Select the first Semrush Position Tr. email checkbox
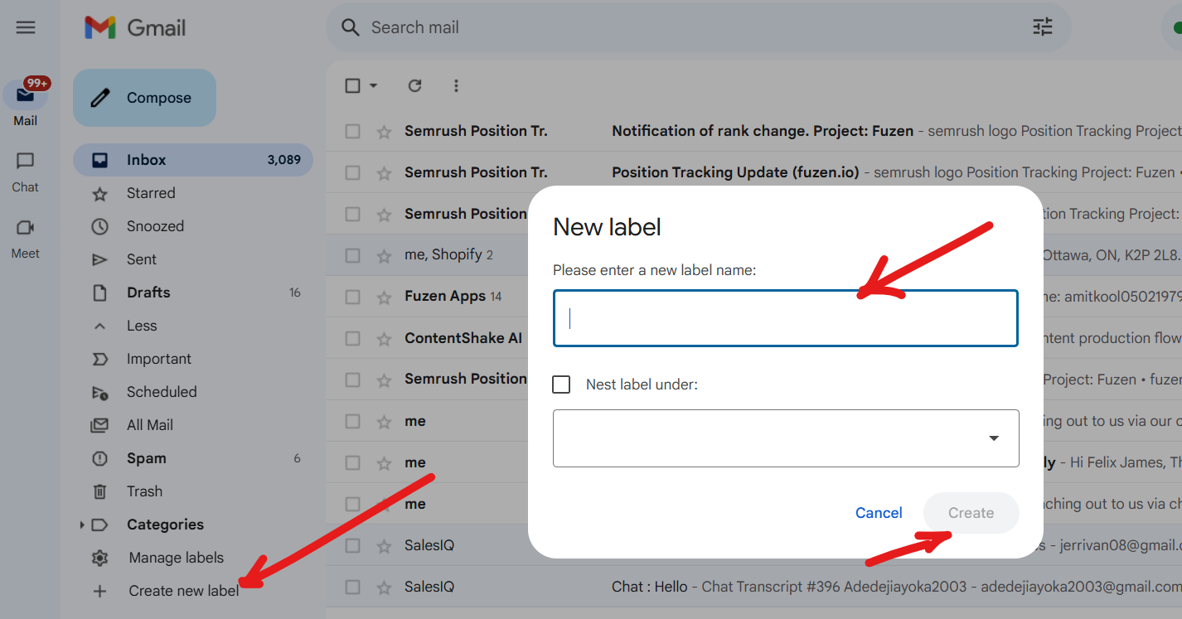 coord(352,131)
